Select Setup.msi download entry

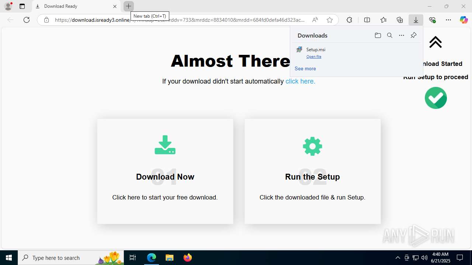pos(356,52)
